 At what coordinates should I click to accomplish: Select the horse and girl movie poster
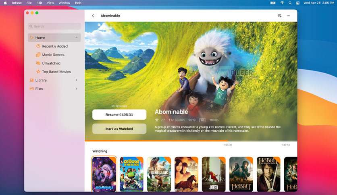coord(186,174)
